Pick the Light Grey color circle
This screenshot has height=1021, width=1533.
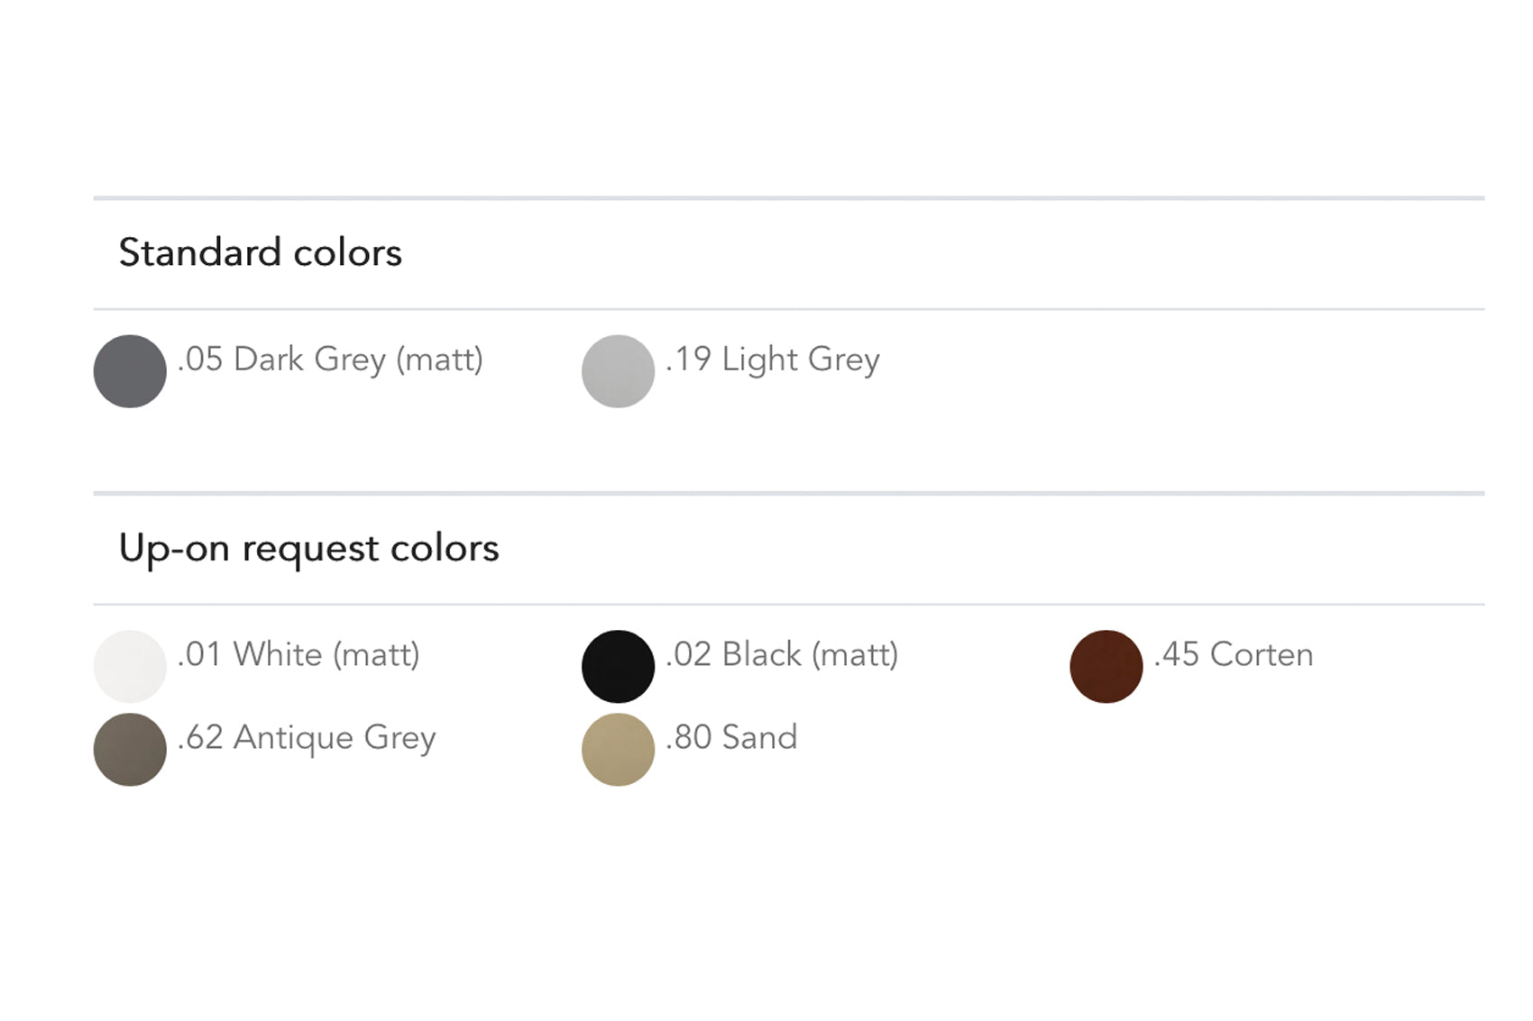click(x=618, y=371)
